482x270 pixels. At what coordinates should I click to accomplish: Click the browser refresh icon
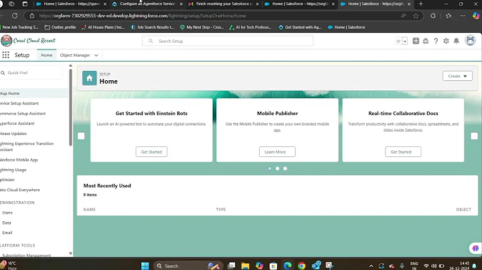[x=15, y=15]
